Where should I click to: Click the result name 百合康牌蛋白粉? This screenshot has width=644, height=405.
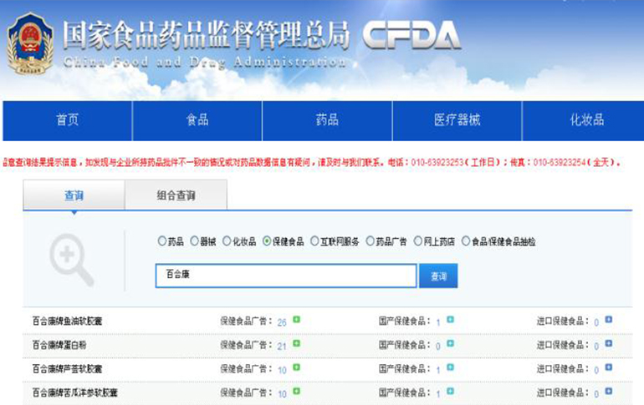tap(59, 345)
